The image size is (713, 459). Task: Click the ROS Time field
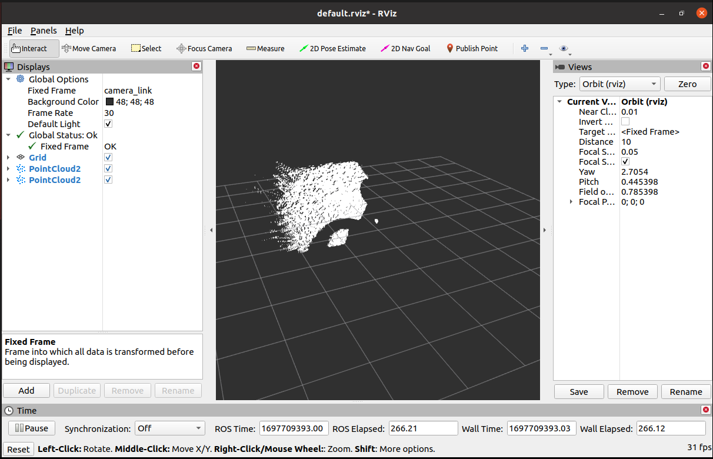[x=293, y=428]
